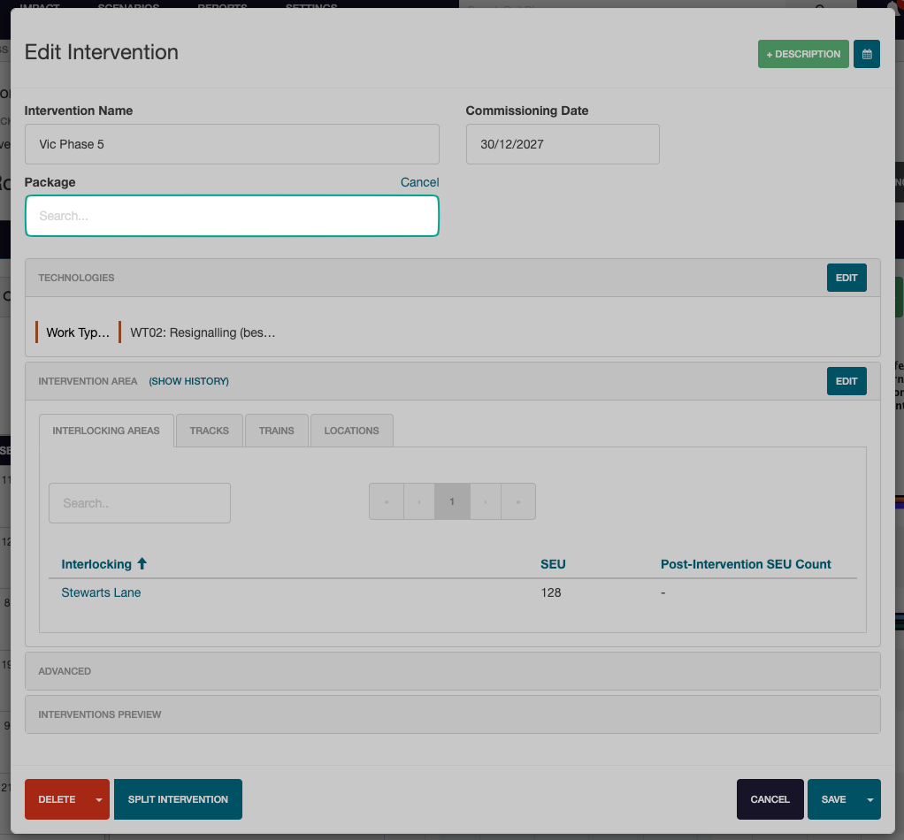Open the Delete button dropdown arrow

click(99, 799)
